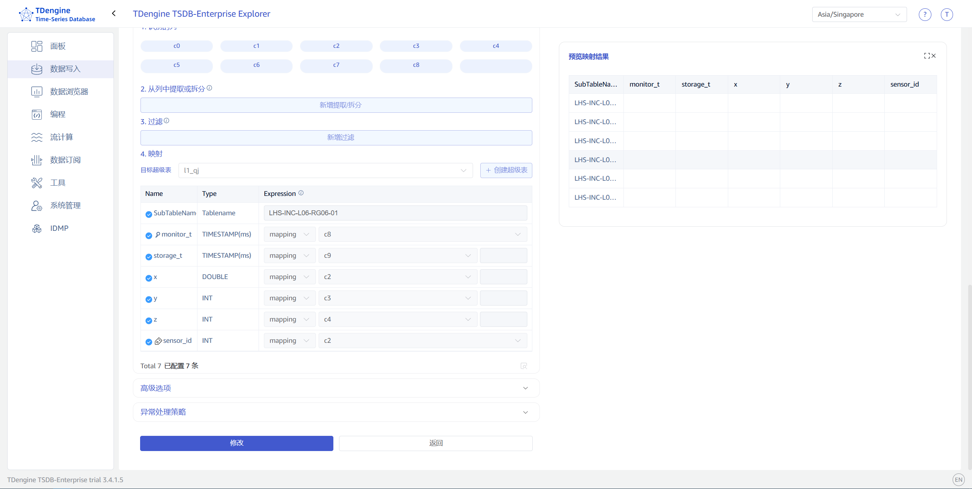
Task: Click the 创建超级表 button
Action: coord(506,170)
